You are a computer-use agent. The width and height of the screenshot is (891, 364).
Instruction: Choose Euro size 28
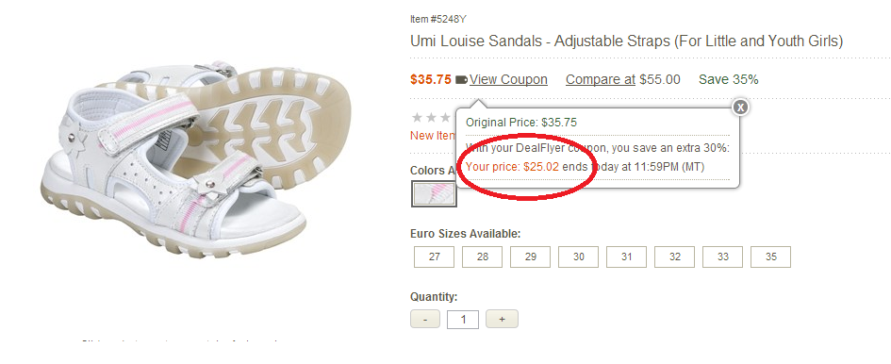tap(483, 257)
